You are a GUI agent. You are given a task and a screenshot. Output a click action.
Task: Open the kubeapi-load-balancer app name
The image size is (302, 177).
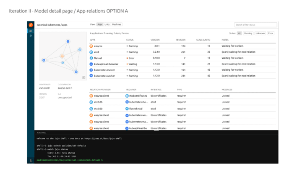coord(106,64)
